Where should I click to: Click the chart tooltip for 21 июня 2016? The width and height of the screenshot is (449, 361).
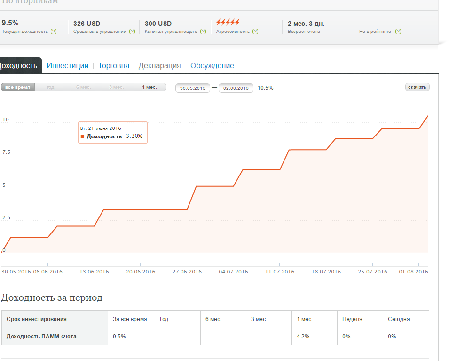113,132
